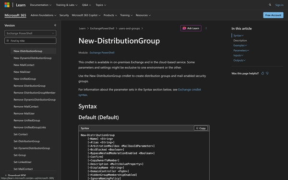Expand Parameters in the article outline
Viewport: 288px width, 180px height.
pyautogui.click(x=241, y=50)
